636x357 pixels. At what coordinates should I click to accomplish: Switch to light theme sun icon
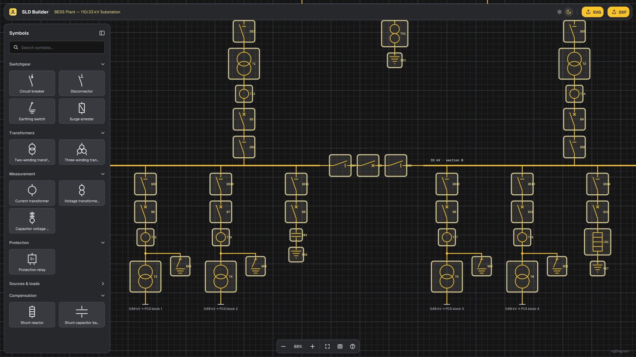tap(559, 12)
